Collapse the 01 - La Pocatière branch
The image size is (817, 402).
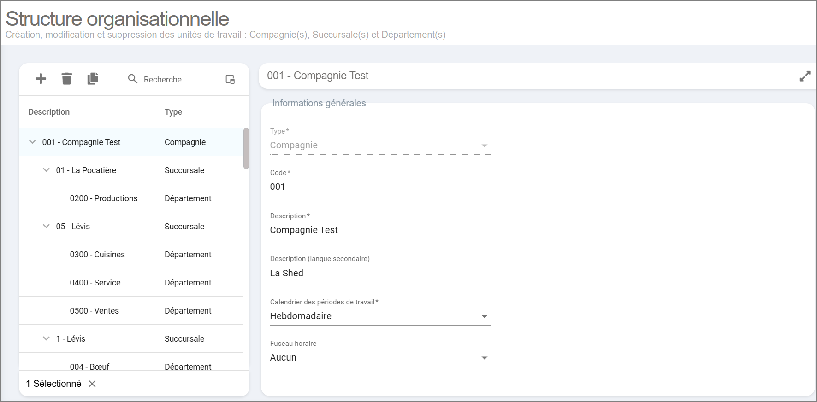click(46, 170)
